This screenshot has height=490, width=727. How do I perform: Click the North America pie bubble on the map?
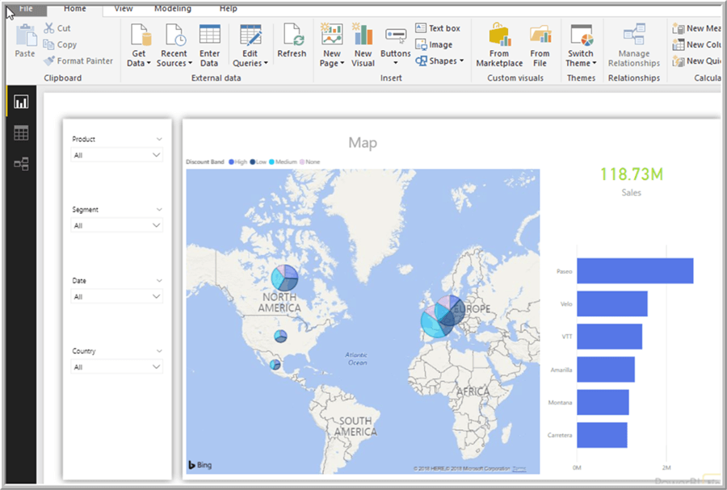click(x=284, y=278)
